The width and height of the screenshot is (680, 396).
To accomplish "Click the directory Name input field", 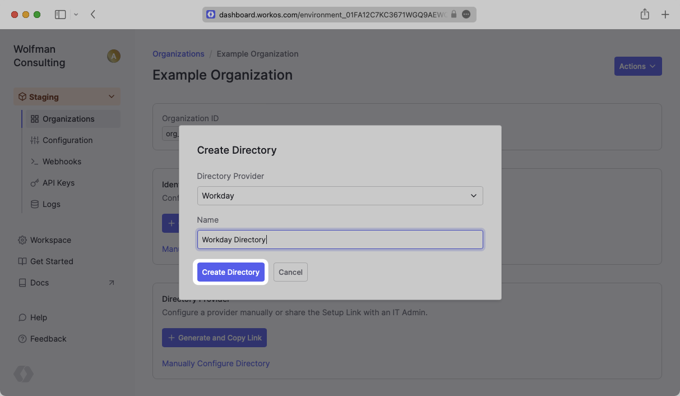I will [x=340, y=240].
